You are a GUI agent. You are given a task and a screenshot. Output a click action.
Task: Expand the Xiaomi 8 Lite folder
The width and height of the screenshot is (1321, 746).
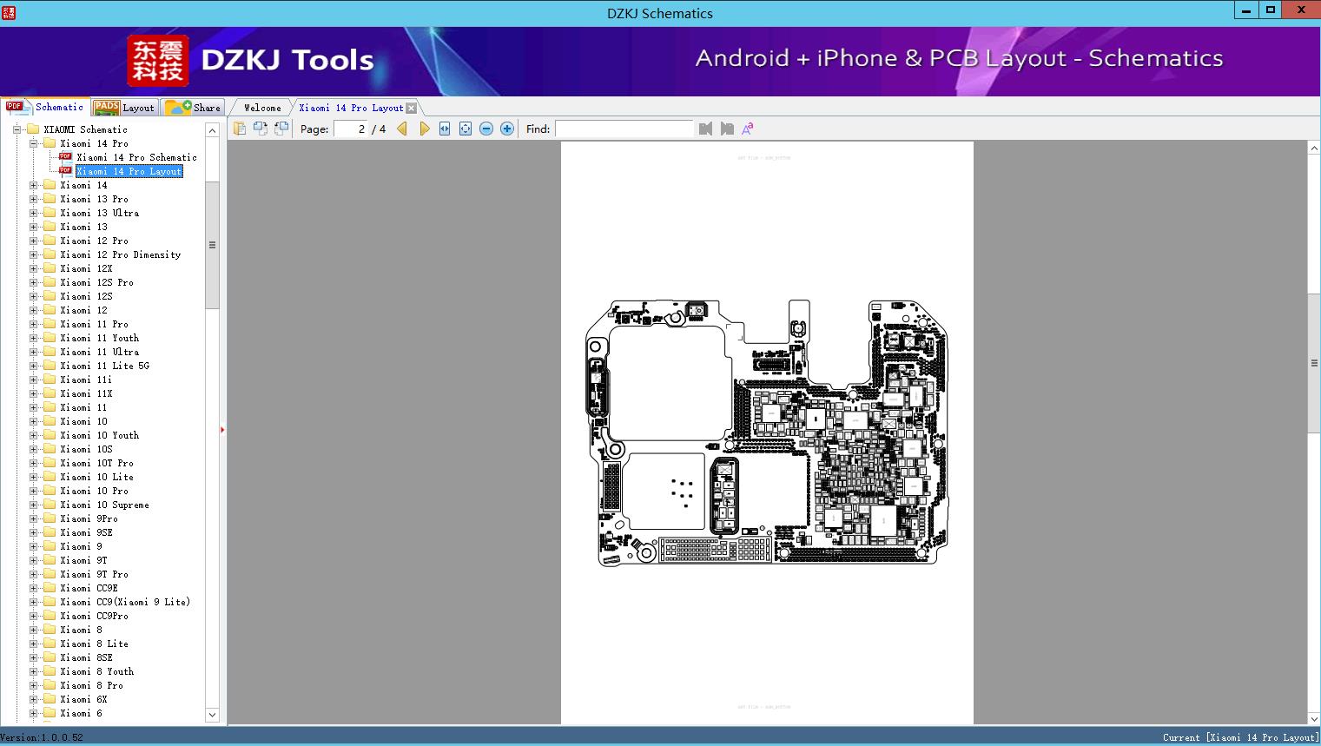(x=33, y=644)
